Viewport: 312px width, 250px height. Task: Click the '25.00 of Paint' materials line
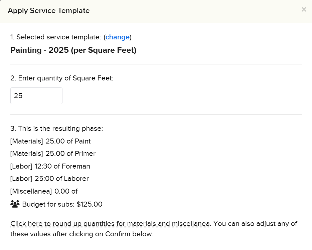click(x=50, y=141)
